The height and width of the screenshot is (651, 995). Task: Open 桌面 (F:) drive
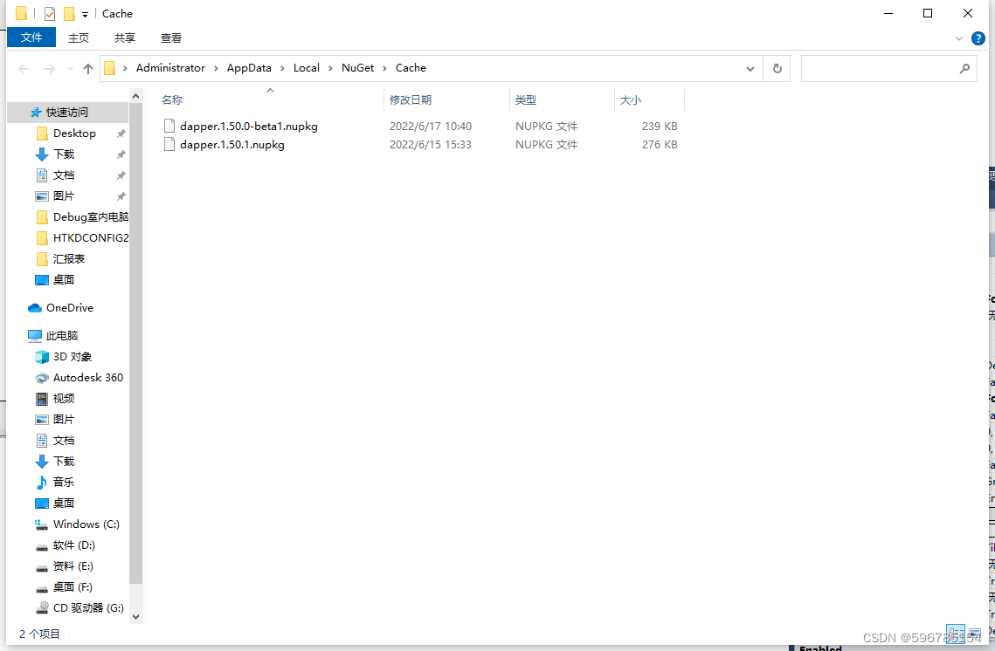[x=73, y=587]
